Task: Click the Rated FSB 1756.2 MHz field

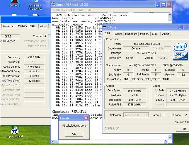Action: (x=134, y=105)
